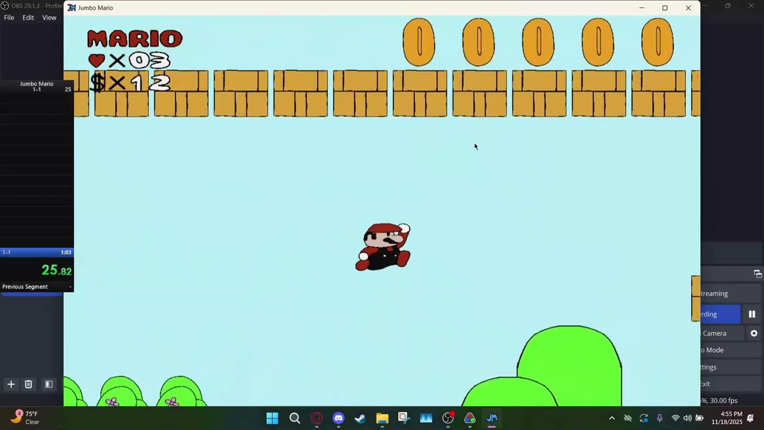Click the lives counter x03
764x430 pixels.
coord(129,60)
